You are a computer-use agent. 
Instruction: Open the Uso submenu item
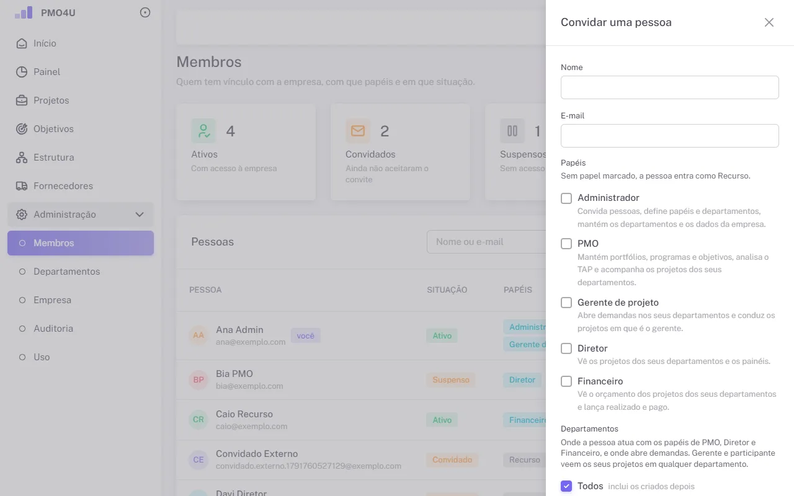tap(81, 357)
